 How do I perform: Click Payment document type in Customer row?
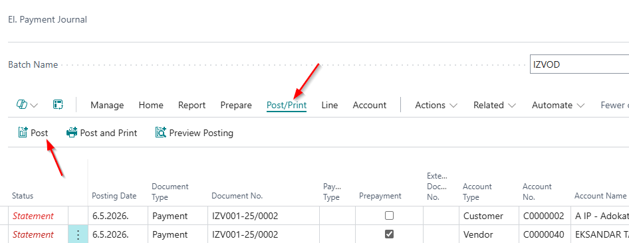(170, 216)
